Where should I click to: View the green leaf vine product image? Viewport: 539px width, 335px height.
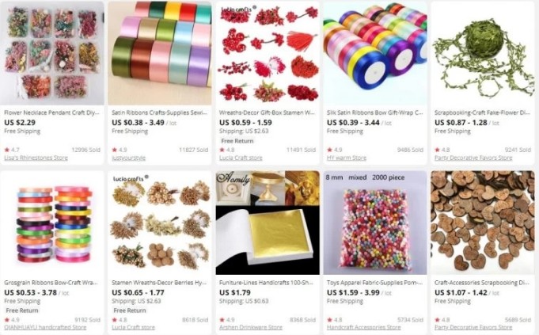[x=483, y=53]
